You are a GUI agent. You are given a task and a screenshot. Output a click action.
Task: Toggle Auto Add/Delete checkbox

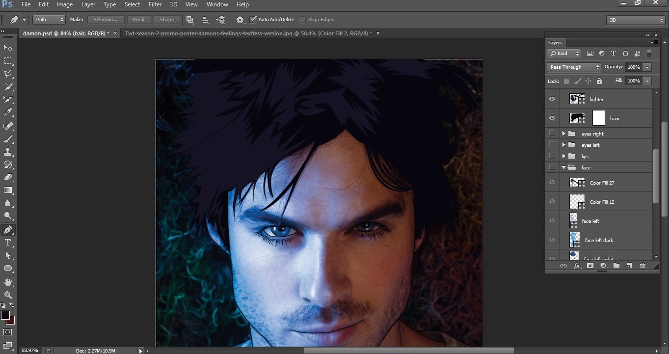tap(253, 20)
